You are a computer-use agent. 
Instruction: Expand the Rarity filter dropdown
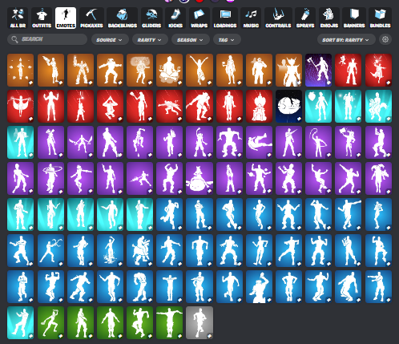pyautogui.click(x=150, y=39)
